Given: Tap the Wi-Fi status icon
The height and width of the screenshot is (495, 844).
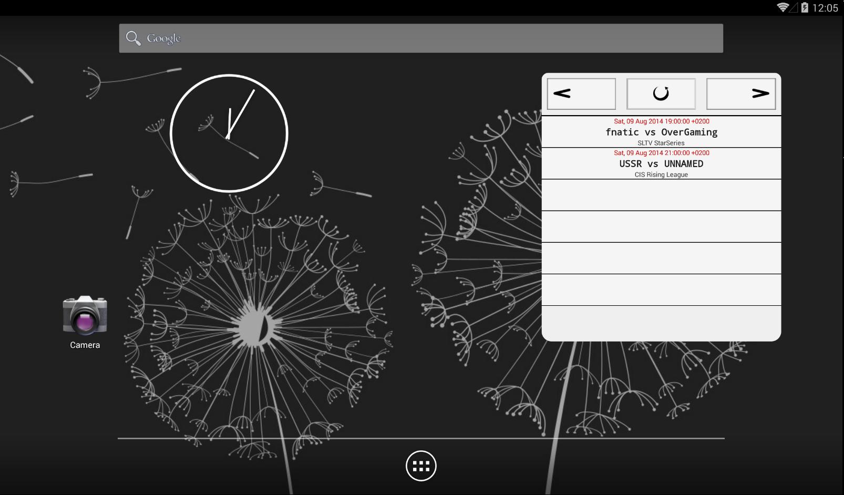Looking at the screenshot, I should pos(783,7).
